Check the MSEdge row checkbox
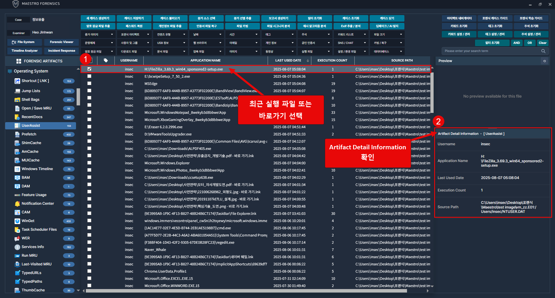The image size is (555, 298). point(89,83)
